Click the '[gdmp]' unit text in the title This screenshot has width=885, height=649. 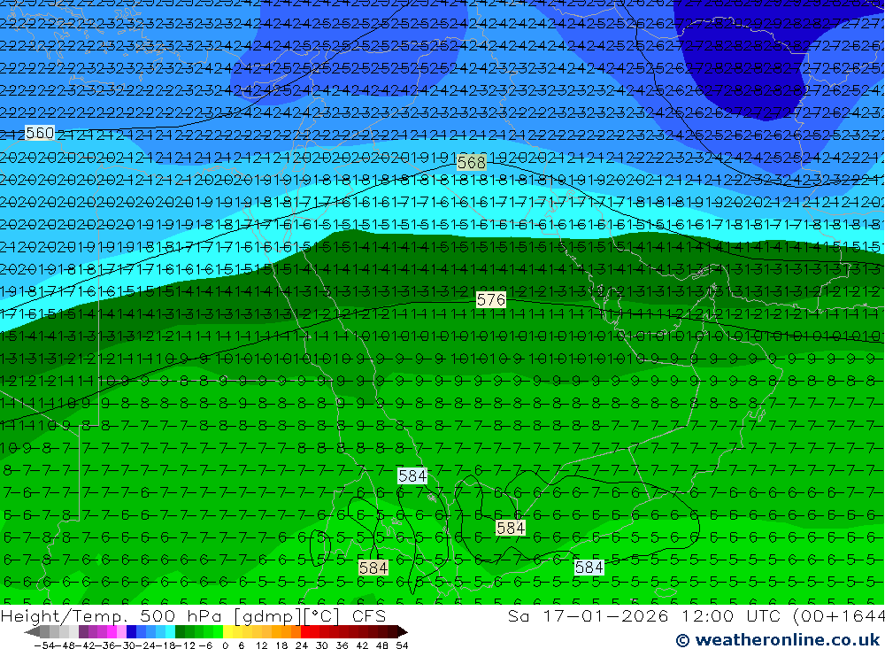[267, 616]
